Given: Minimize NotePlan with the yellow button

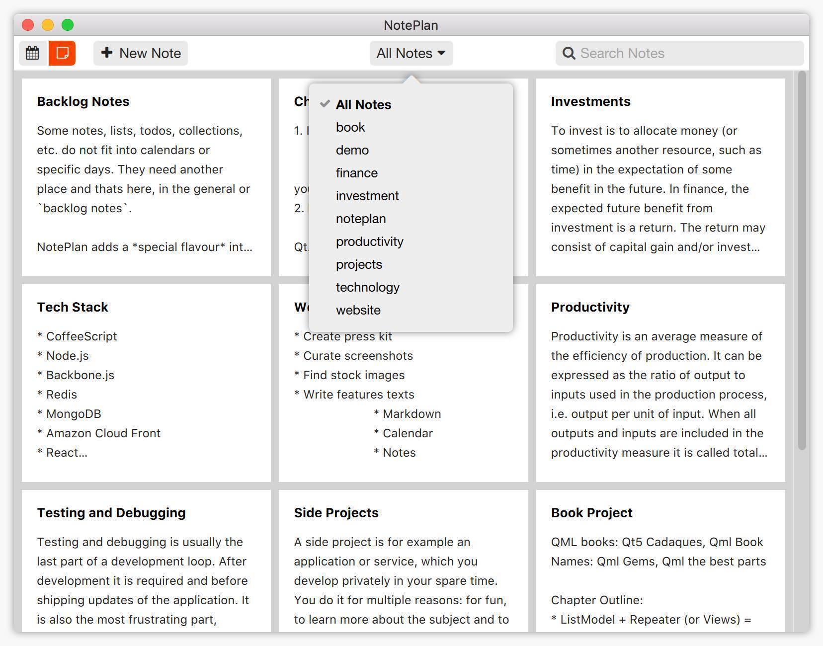Looking at the screenshot, I should click(x=48, y=25).
